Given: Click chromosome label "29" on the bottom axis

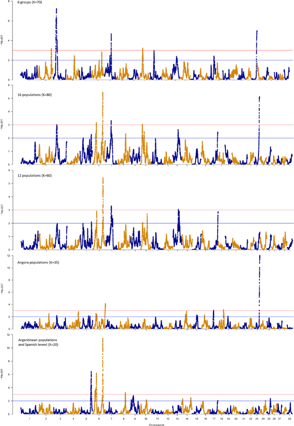Looking at the screenshot, I should 289,418.
